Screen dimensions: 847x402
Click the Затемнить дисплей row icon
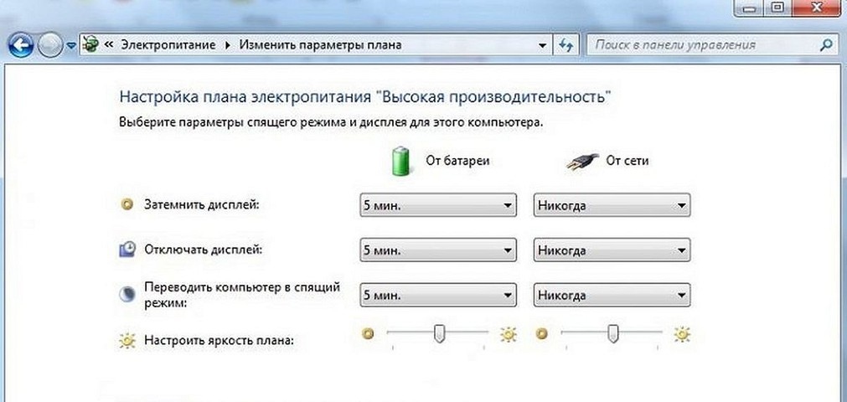pyautogui.click(x=127, y=205)
